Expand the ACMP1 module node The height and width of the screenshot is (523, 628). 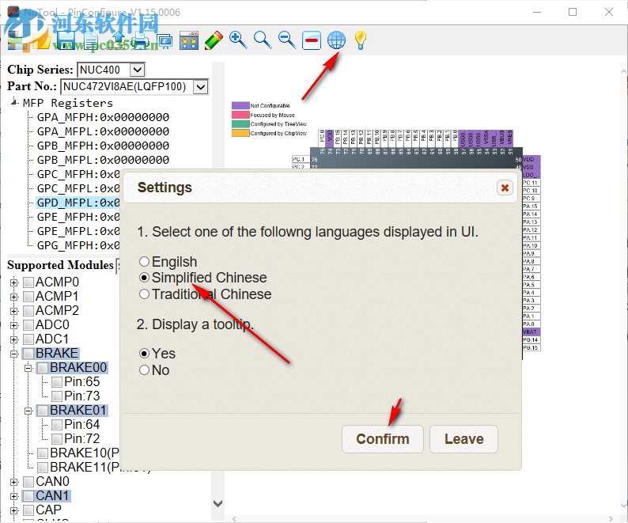point(14,297)
